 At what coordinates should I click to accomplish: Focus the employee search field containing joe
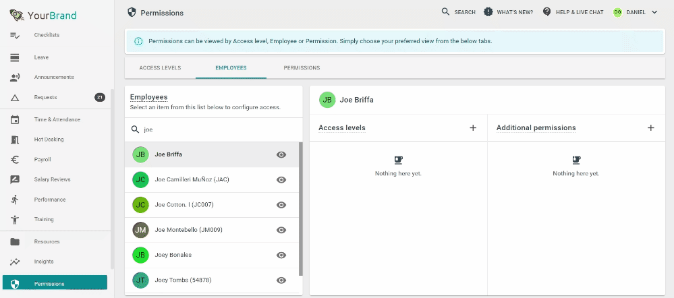pyautogui.click(x=214, y=129)
